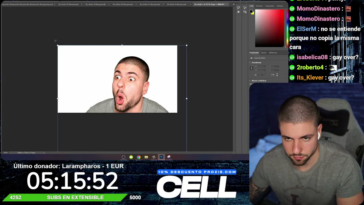The width and height of the screenshot is (364, 205).
Task: Open the Ajustes tab
Action: tap(264, 53)
